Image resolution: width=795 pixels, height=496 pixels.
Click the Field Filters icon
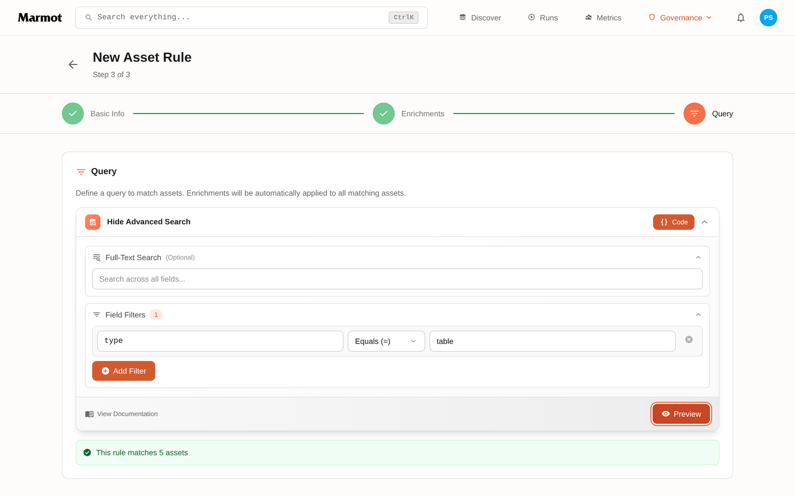click(x=97, y=315)
